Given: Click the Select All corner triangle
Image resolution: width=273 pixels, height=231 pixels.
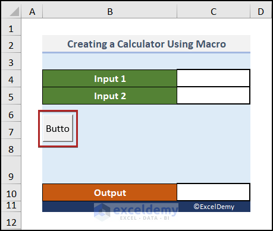Looking at the screenshot, I should coord(14,11).
